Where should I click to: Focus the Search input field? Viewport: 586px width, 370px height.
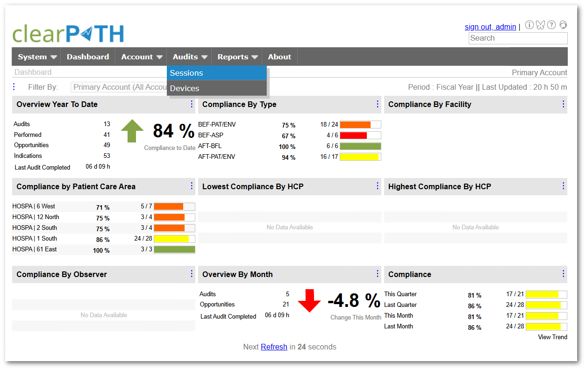pyautogui.click(x=518, y=38)
